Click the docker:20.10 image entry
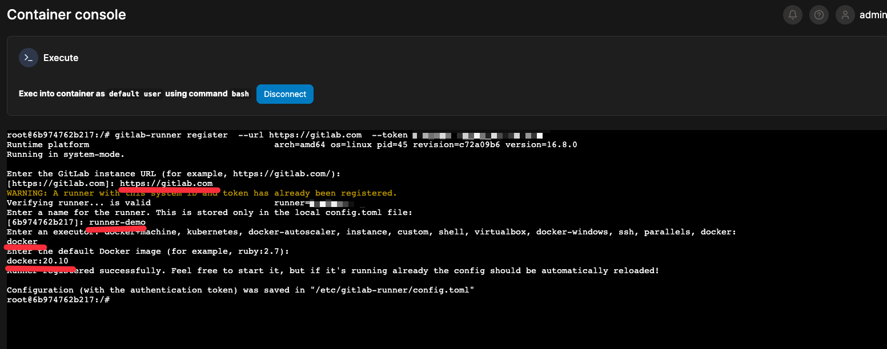The image size is (887, 349). 37,261
